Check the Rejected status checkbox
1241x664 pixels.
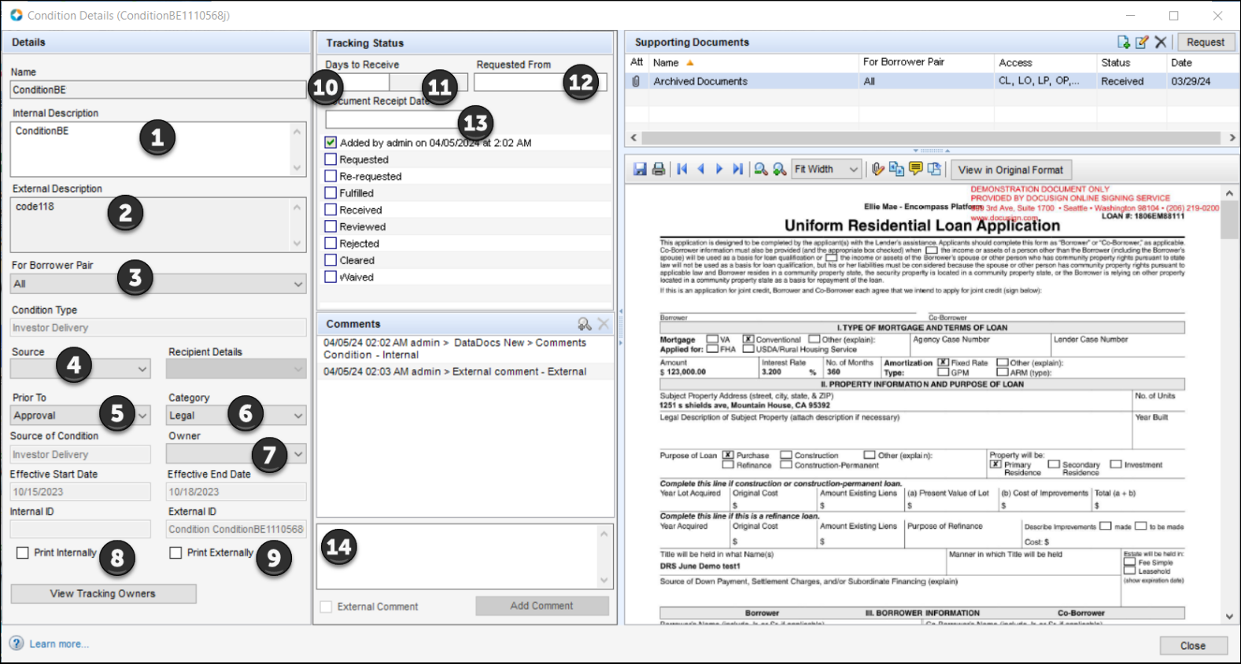click(x=331, y=244)
